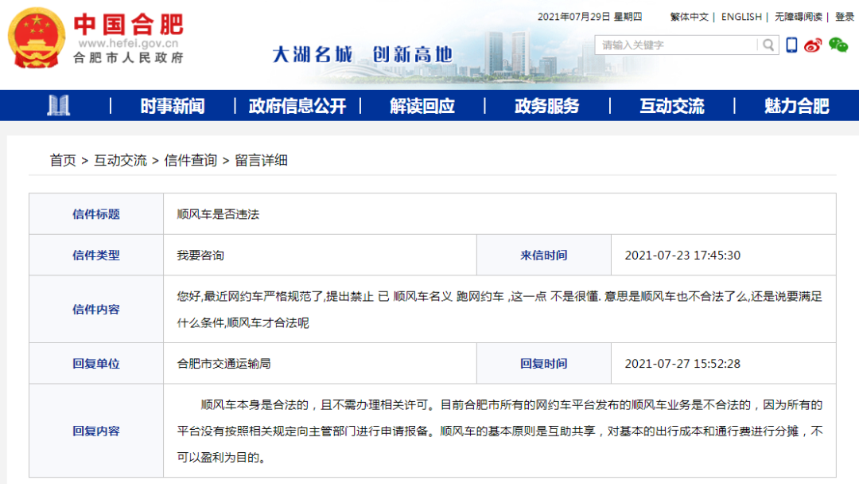Open the mobile version phone icon

[x=791, y=45]
